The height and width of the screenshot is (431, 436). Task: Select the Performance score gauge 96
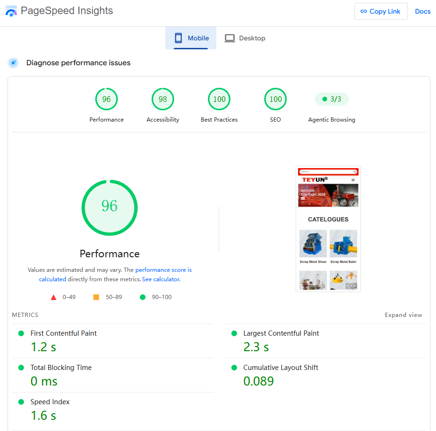point(107,99)
